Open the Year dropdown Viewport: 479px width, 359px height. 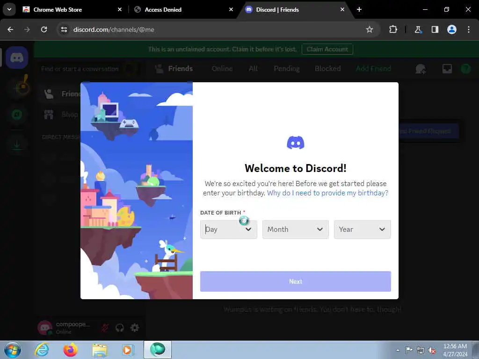363,229
